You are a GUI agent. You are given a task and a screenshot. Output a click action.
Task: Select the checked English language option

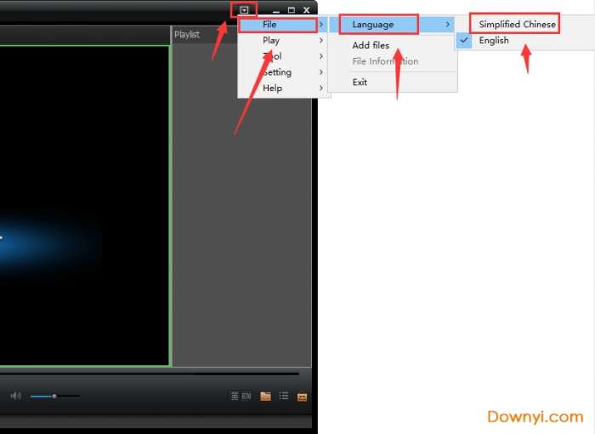493,40
